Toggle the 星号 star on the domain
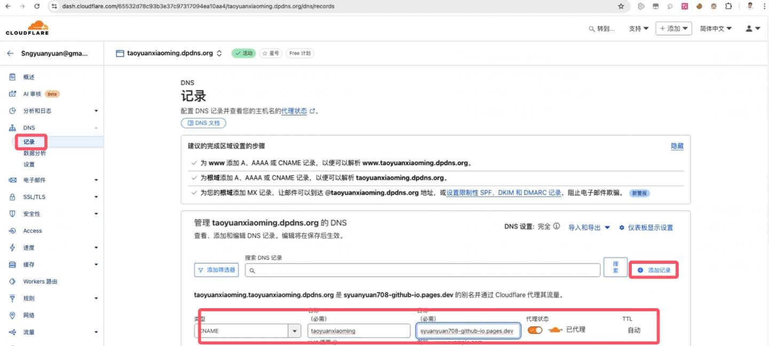 tap(270, 53)
